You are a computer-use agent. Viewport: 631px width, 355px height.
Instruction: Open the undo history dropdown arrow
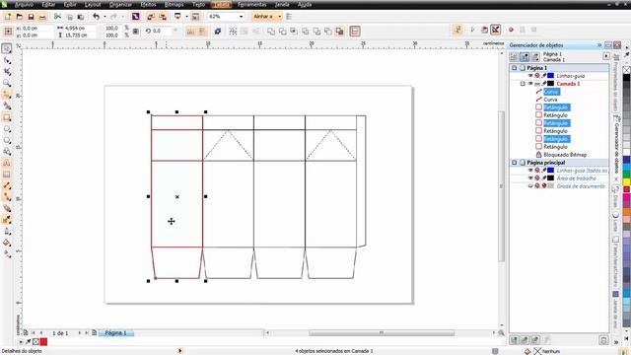[x=105, y=17]
